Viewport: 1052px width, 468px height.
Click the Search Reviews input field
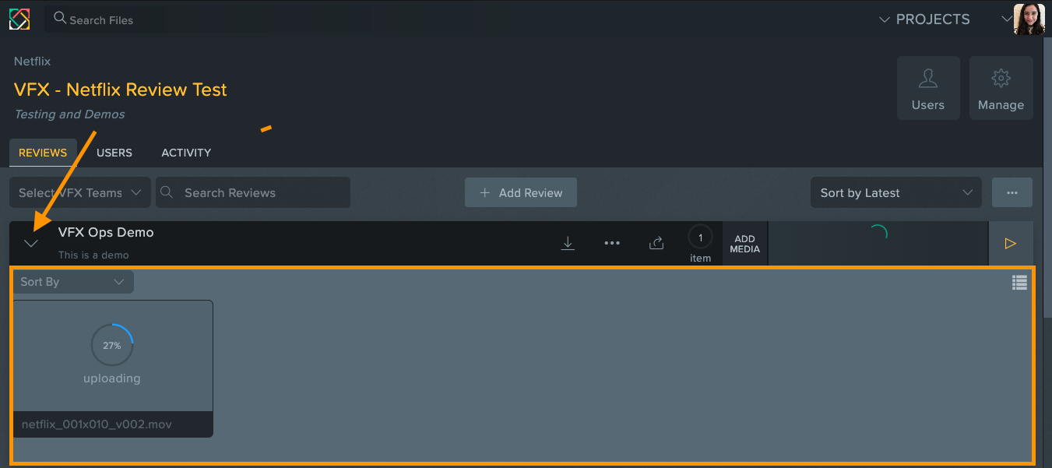[x=253, y=192]
